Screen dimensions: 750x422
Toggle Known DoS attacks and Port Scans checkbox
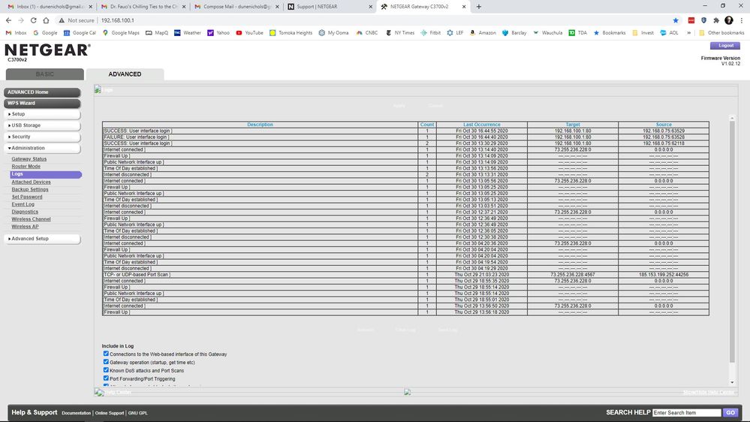(x=106, y=370)
